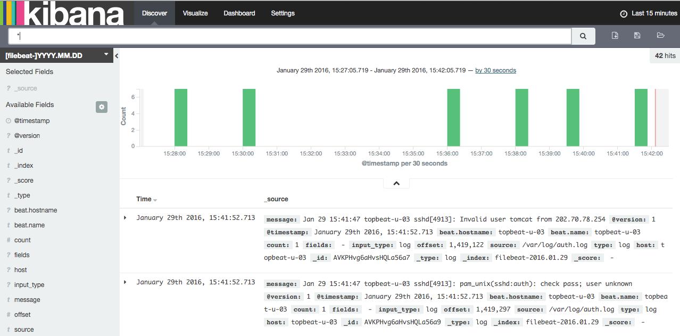
Task: Open the field settings gear icon
Action: click(102, 107)
